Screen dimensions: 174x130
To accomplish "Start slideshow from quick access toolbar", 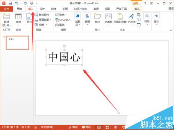I will tap(32, 3).
